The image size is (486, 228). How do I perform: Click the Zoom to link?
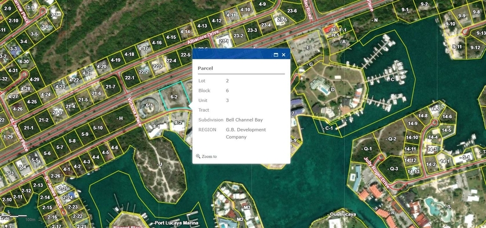[206, 156]
